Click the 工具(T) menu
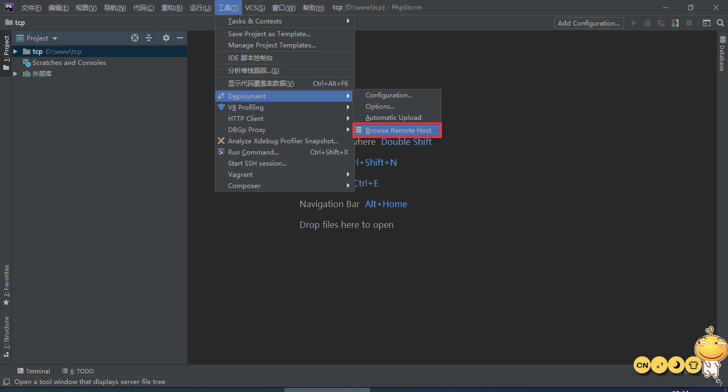Viewport: 728px width, 392px height. coord(228,7)
